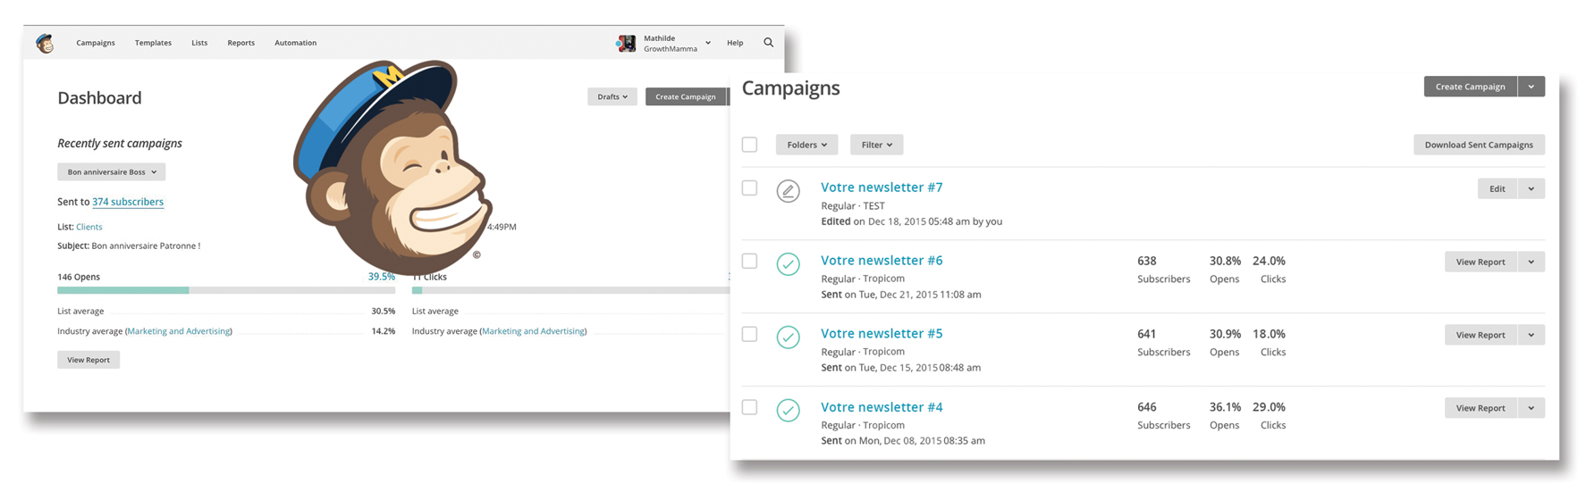Click the 36.1% Opens figure
Viewport: 1586px width, 483px height.
click(x=1225, y=407)
